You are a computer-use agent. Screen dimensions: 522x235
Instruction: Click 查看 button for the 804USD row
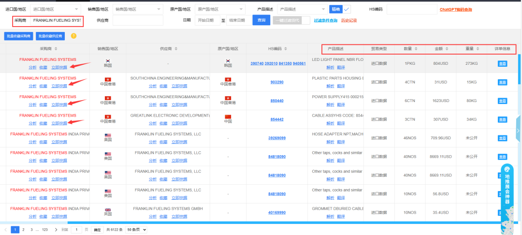point(502,63)
